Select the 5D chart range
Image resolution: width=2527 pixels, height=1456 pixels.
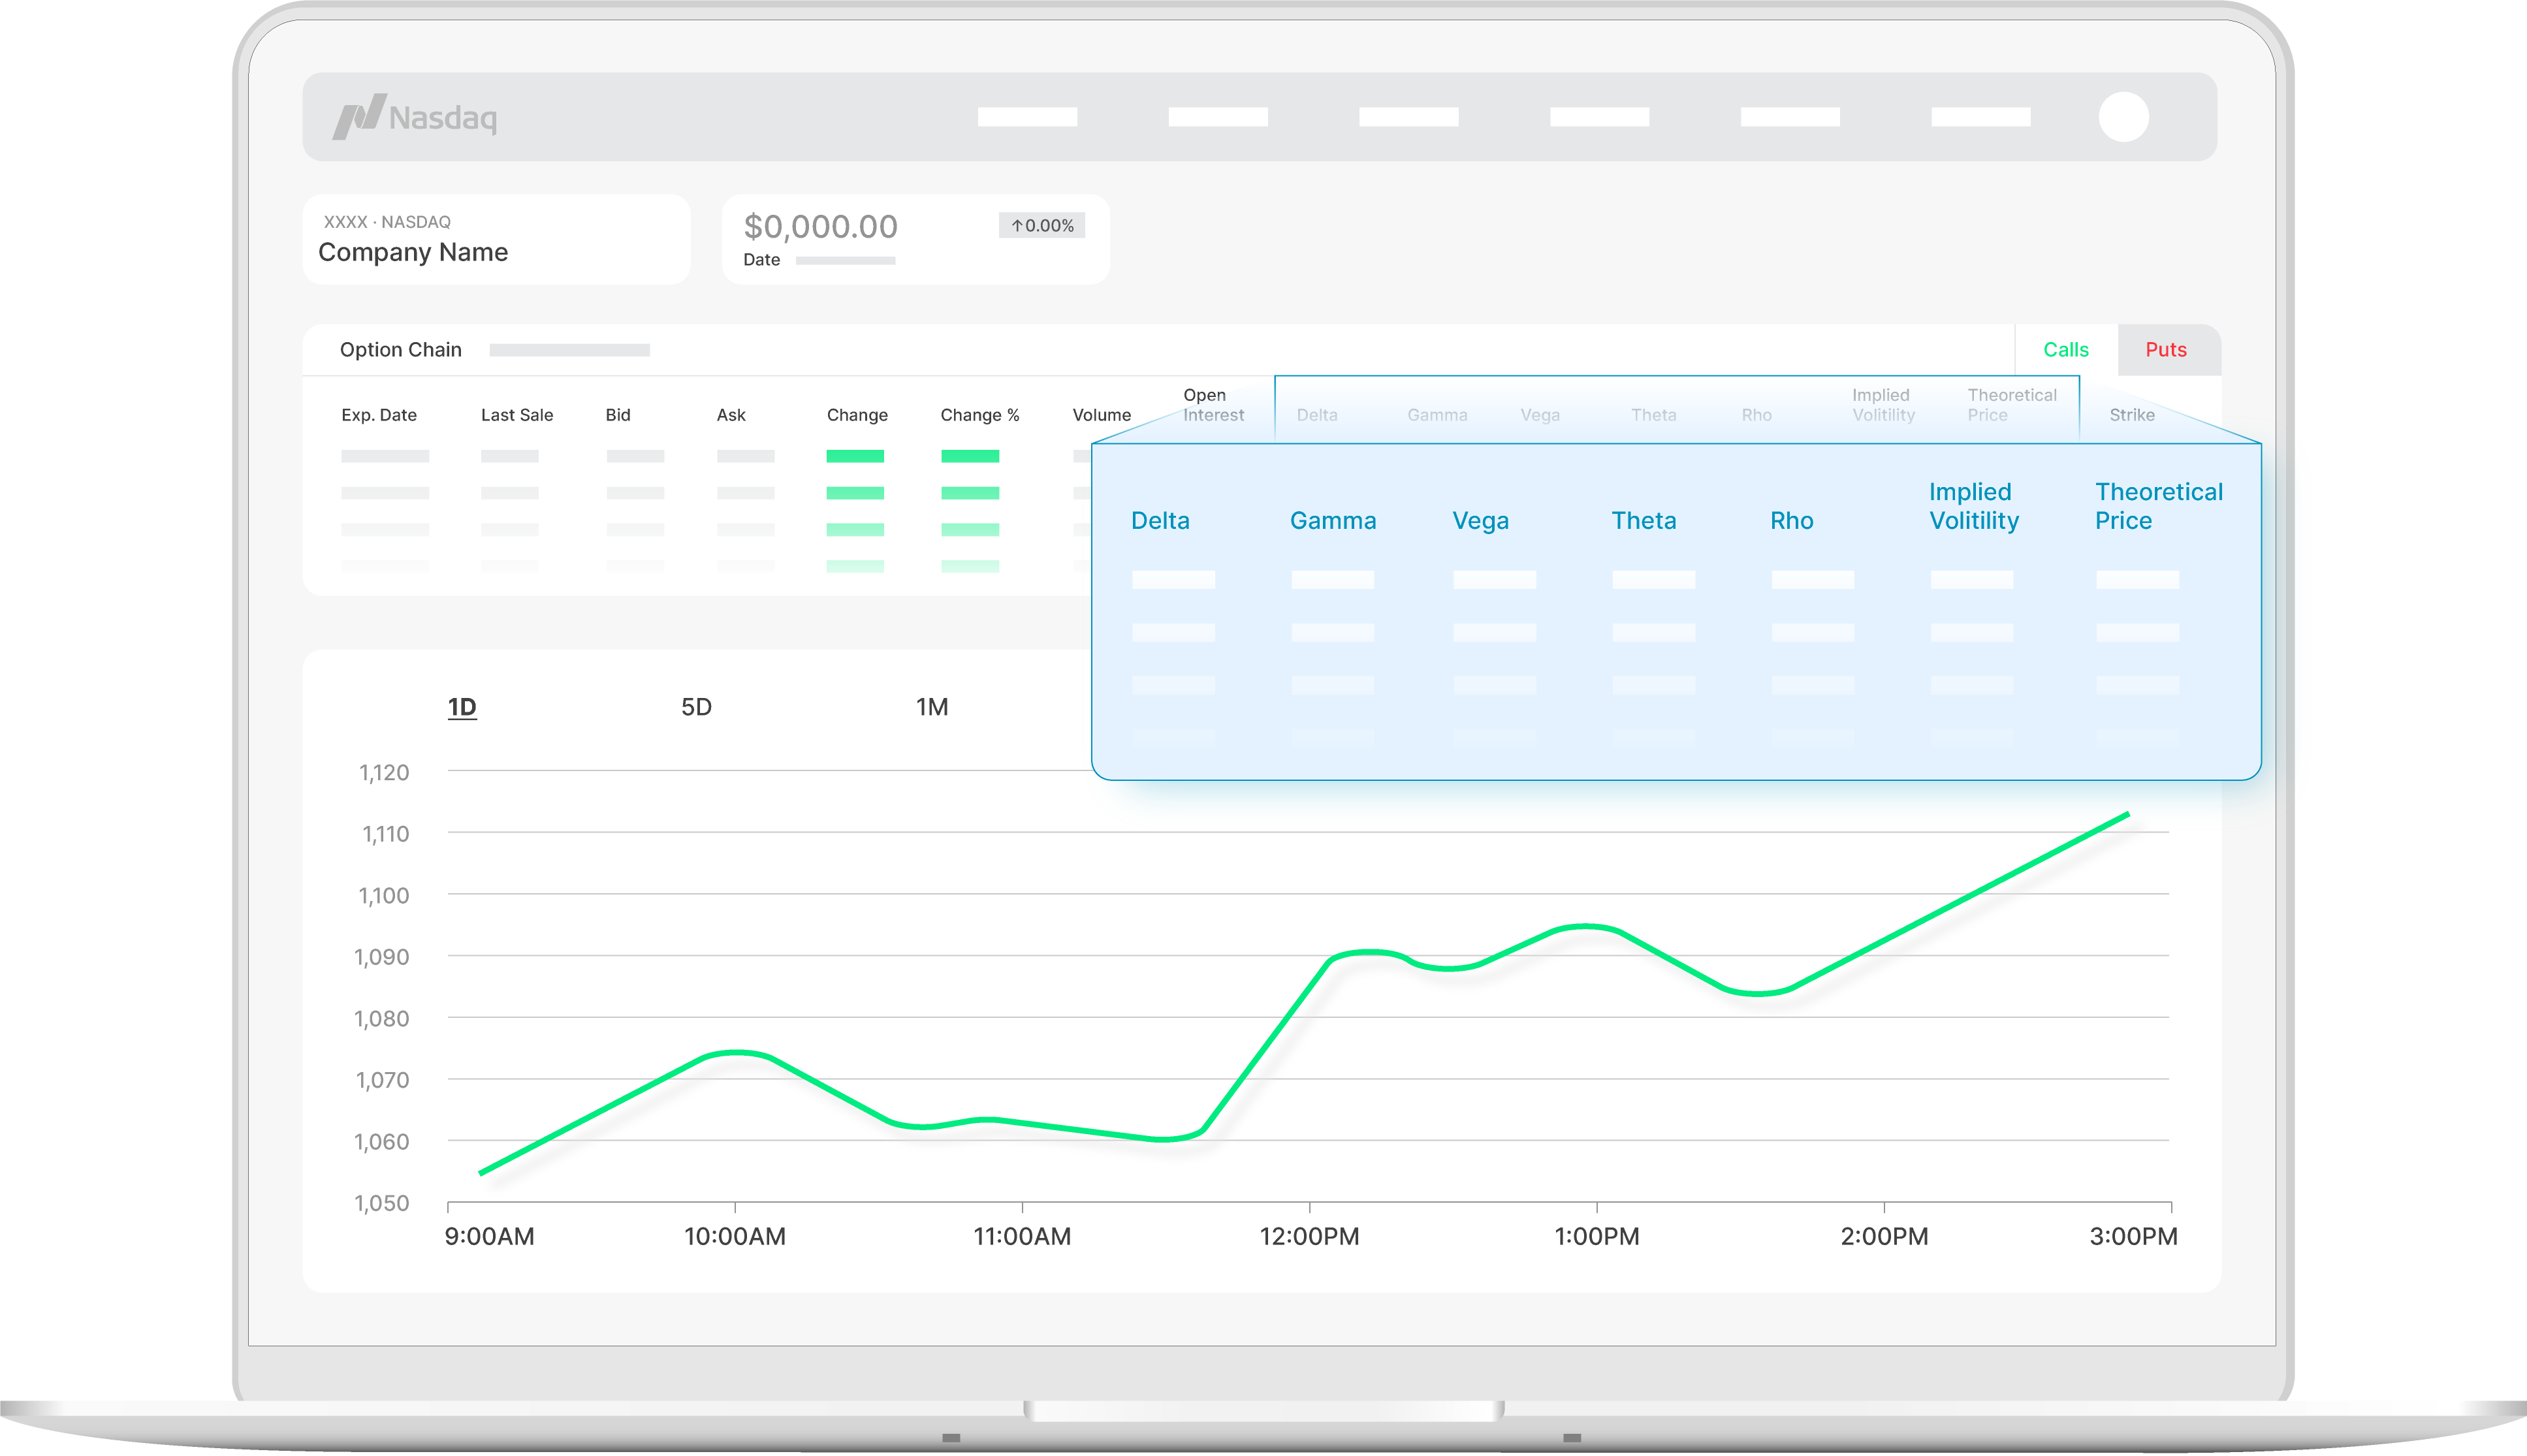[696, 707]
